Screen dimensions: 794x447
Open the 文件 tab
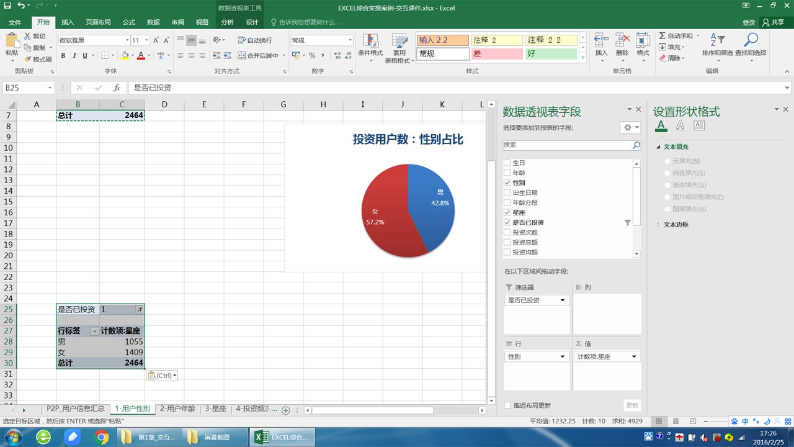click(x=15, y=22)
